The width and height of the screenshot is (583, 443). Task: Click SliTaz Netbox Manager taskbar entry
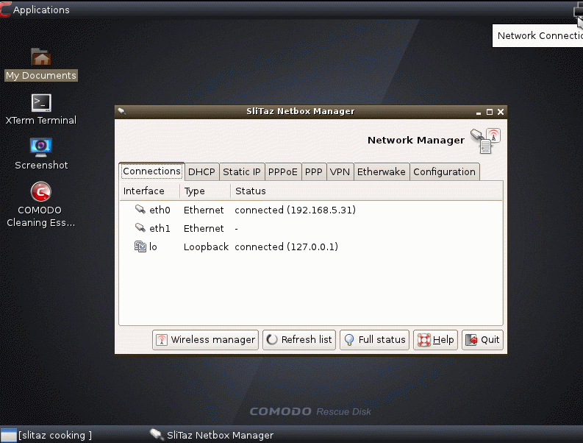click(x=212, y=435)
